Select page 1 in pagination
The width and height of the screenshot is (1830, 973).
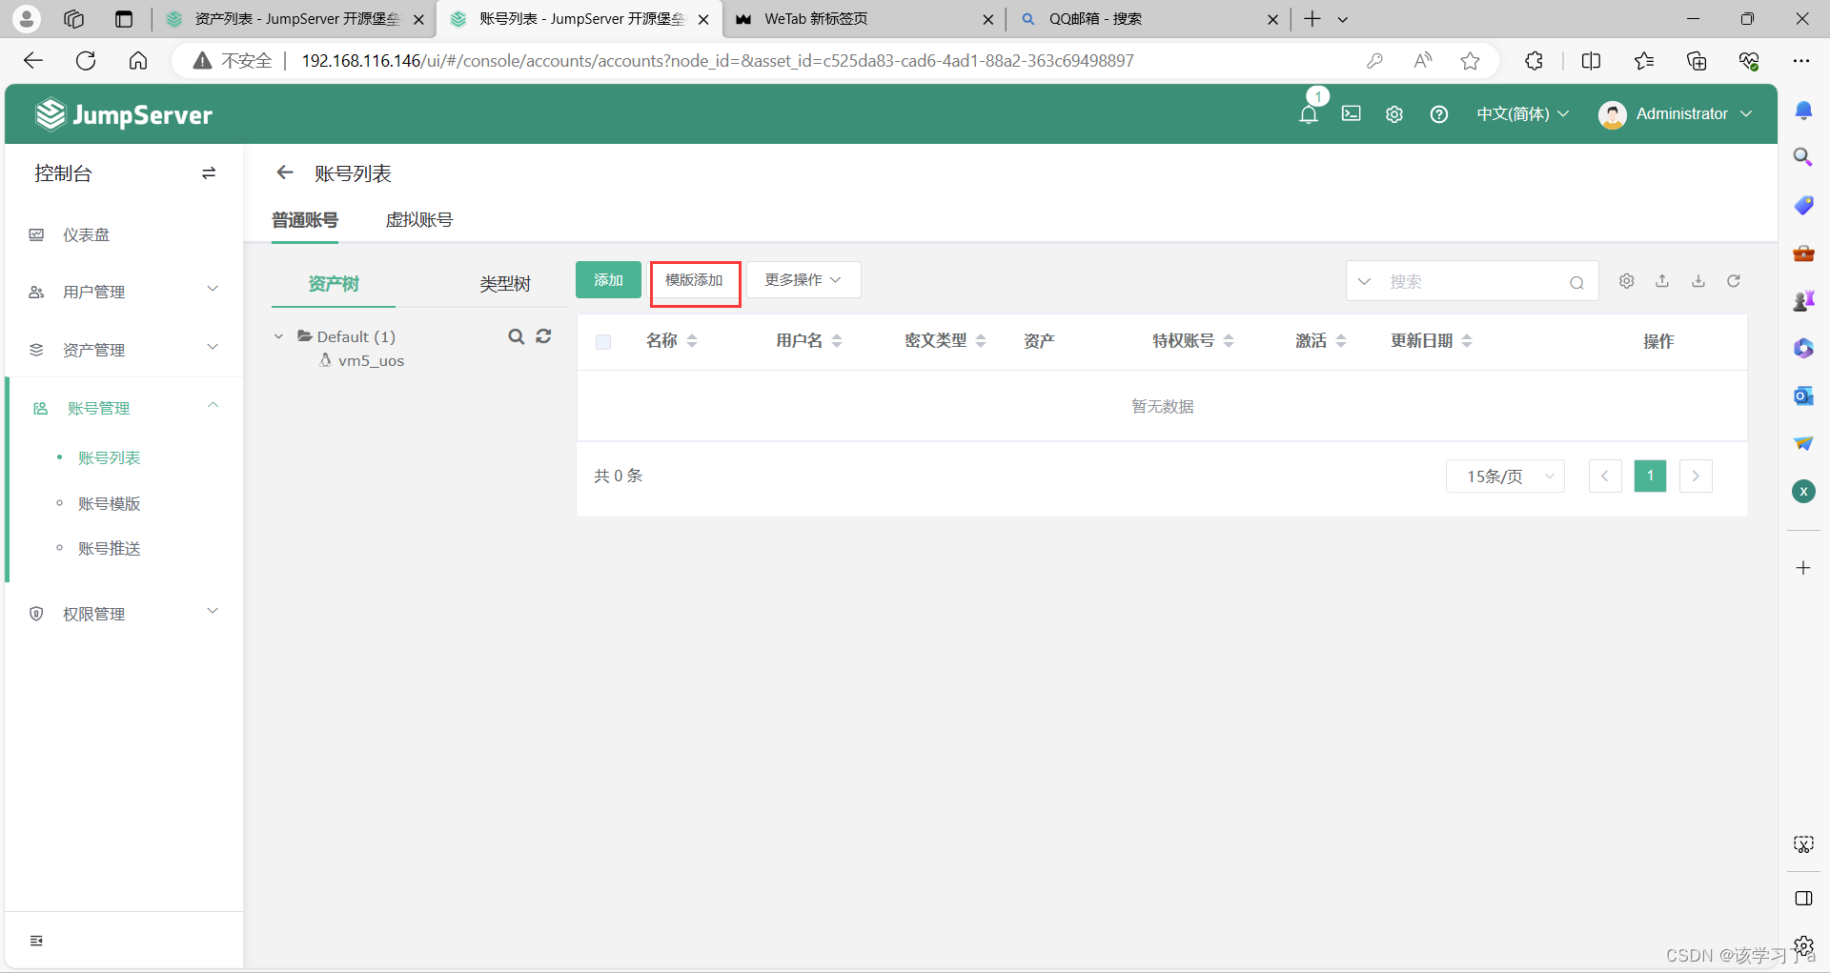(x=1650, y=476)
